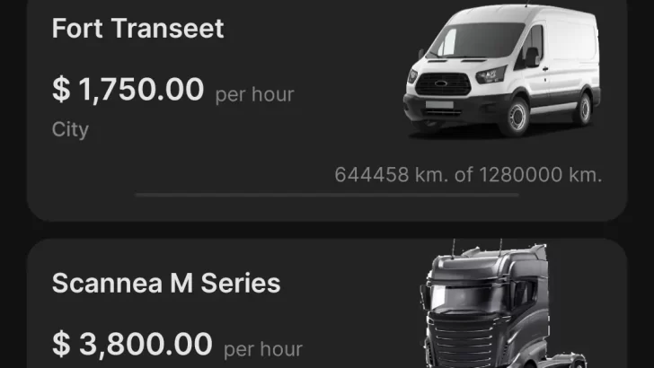Image resolution: width=654 pixels, height=368 pixels.
Task: Click the logo badge on van grille
Action: pos(438,76)
